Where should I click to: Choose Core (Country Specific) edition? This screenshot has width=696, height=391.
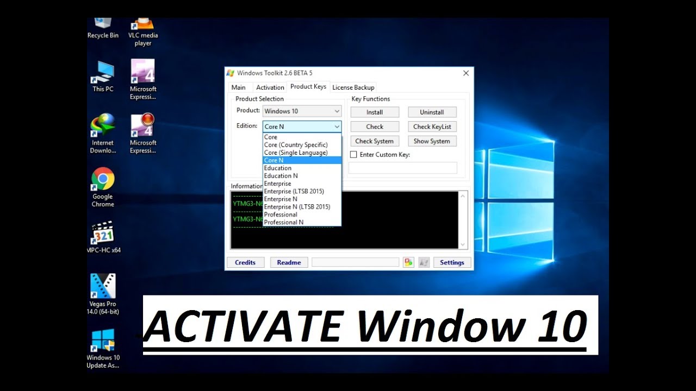pos(302,145)
